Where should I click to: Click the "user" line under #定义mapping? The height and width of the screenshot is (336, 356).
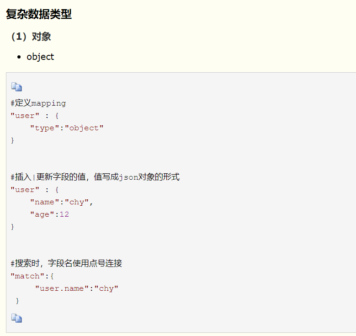(35, 116)
